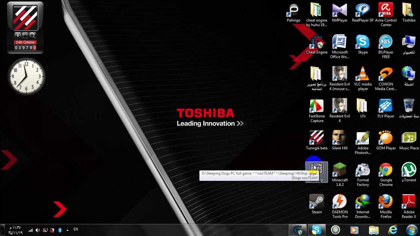Click the magnifier search button on Tunngle gadget
The height and width of the screenshot is (236, 420).
32,35
